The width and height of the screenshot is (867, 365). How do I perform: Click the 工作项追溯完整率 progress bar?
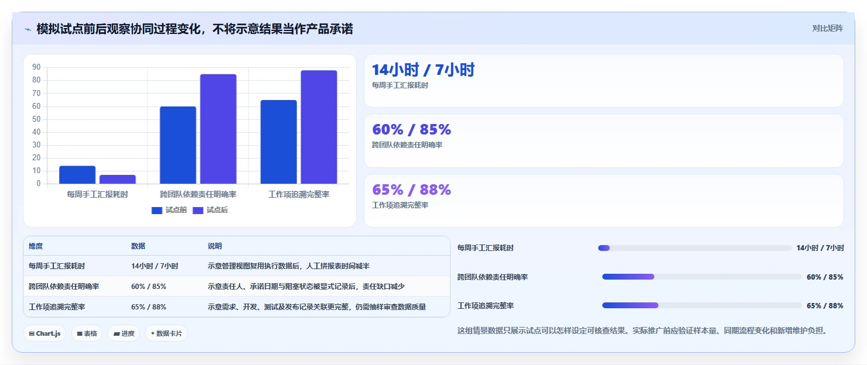click(x=702, y=305)
